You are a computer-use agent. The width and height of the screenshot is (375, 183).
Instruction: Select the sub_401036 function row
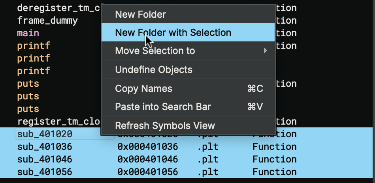tap(45, 147)
